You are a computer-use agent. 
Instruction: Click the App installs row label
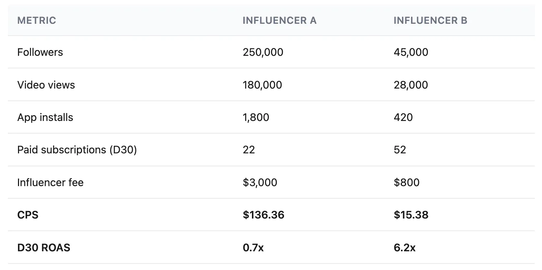point(45,117)
